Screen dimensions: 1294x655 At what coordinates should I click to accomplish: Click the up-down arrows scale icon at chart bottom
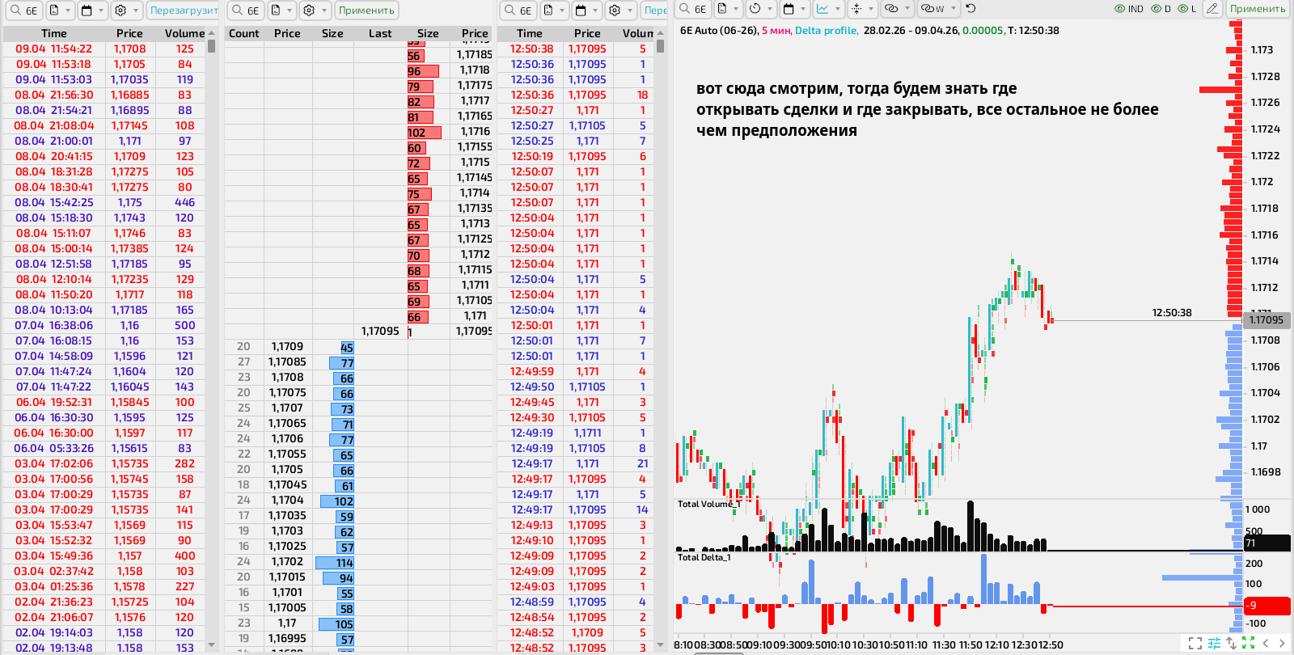coord(1231,644)
